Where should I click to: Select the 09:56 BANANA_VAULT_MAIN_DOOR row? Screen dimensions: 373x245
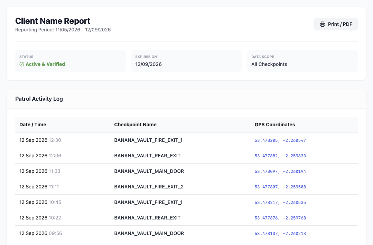(x=187, y=233)
